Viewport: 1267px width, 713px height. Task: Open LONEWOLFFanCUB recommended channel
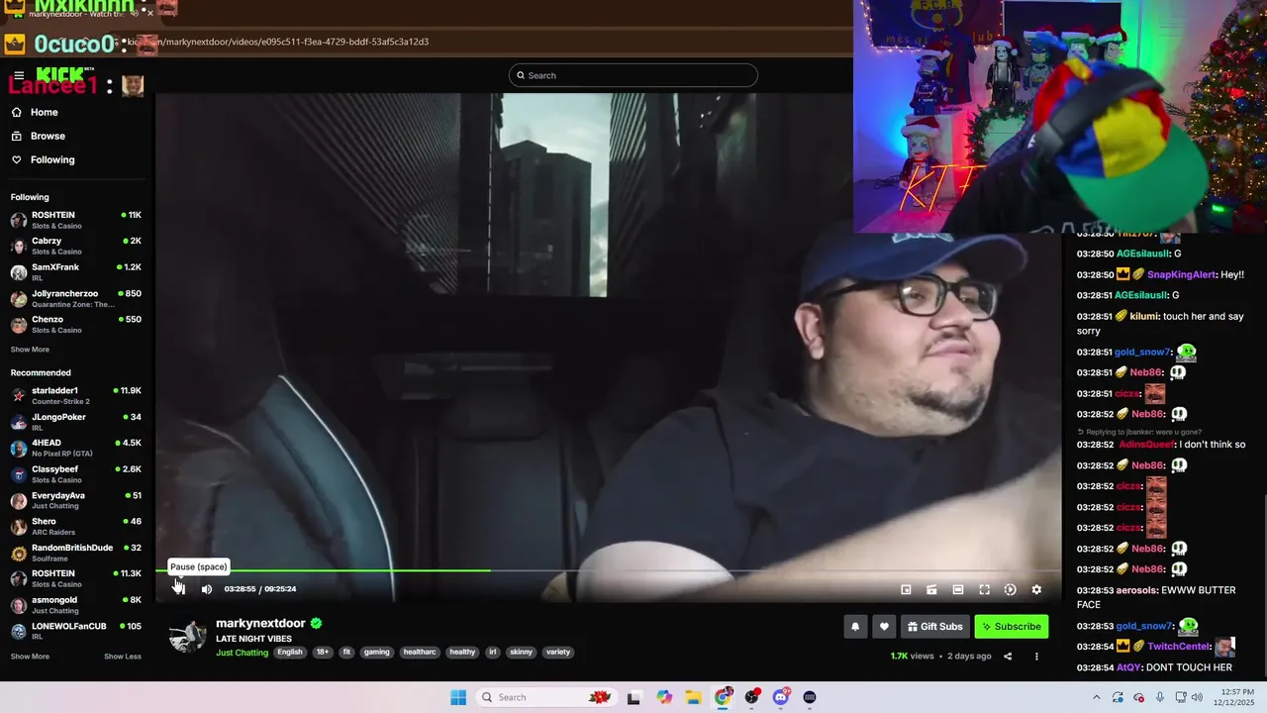click(76, 631)
